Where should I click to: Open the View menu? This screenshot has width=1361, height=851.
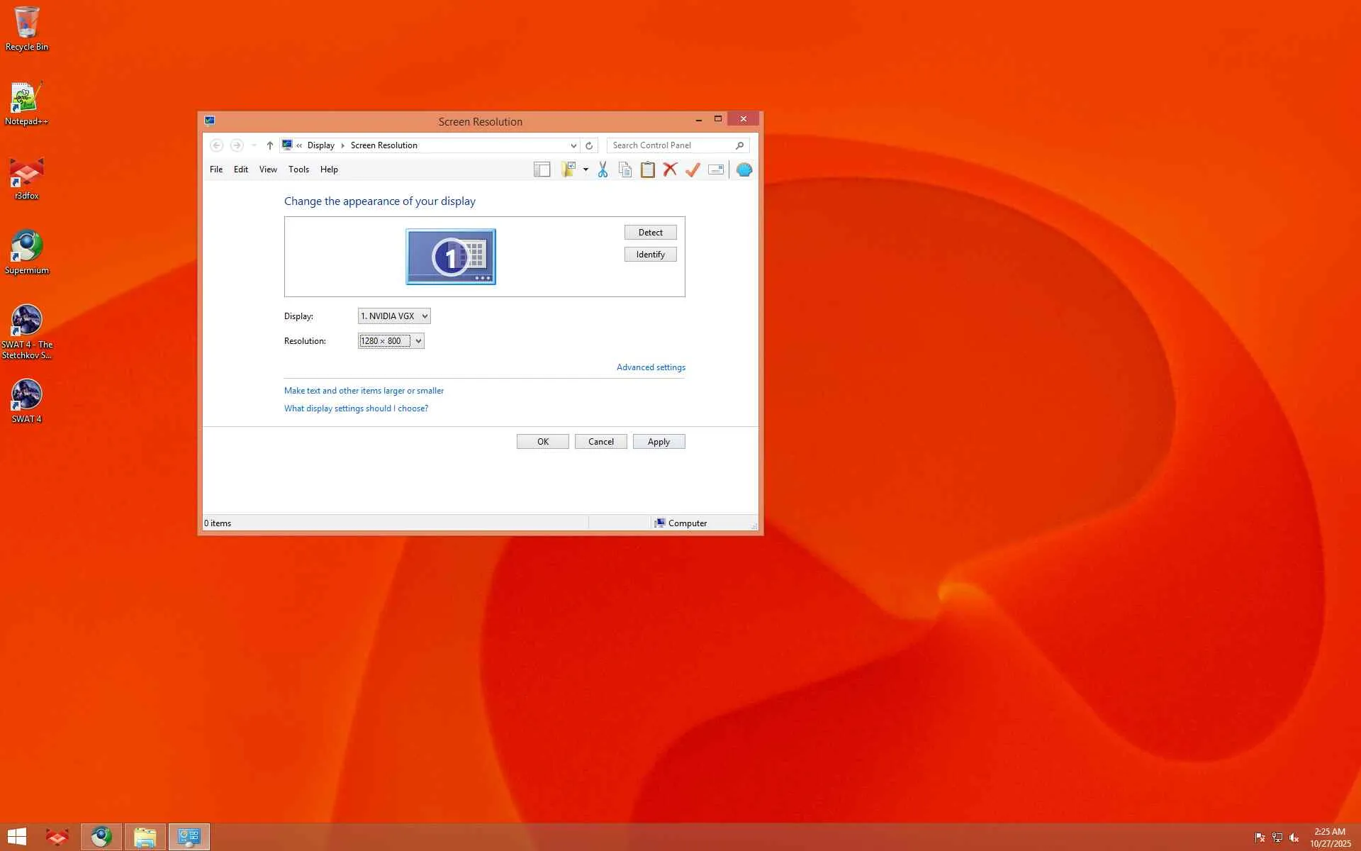pyautogui.click(x=267, y=169)
